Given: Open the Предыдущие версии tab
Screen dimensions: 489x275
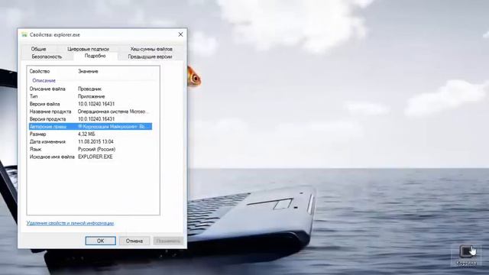Looking at the screenshot, I should click(x=150, y=57).
